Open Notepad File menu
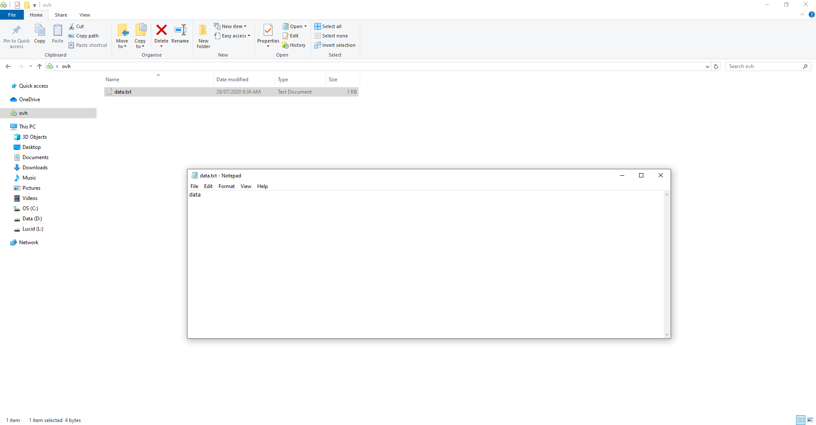The width and height of the screenshot is (816, 425). click(194, 186)
